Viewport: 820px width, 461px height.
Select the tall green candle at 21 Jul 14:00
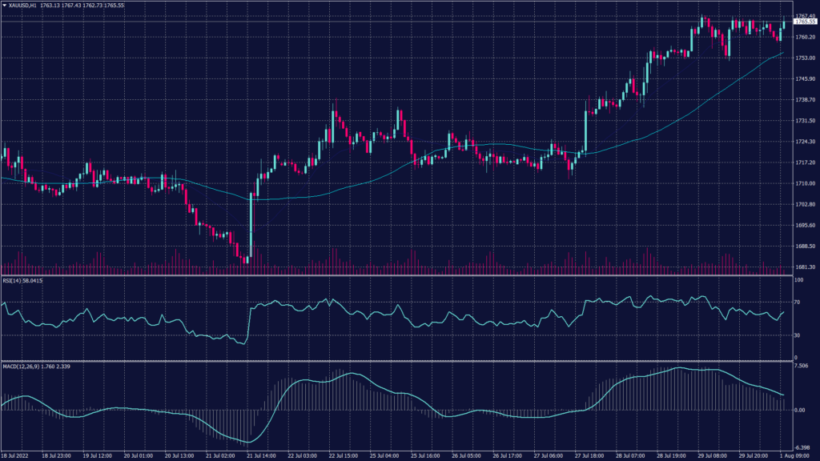pyautogui.click(x=251, y=224)
